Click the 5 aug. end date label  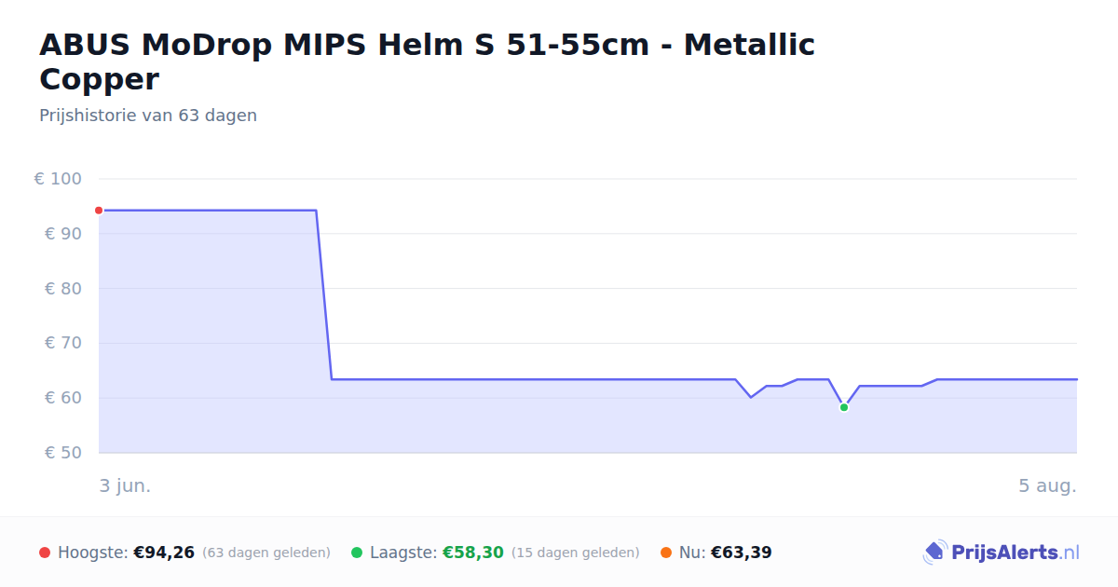(x=1047, y=485)
